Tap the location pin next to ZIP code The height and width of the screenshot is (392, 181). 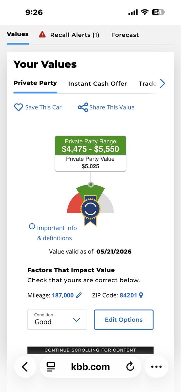(141, 295)
